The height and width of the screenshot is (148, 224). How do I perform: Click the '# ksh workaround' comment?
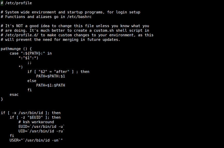click(x=36, y=122)
